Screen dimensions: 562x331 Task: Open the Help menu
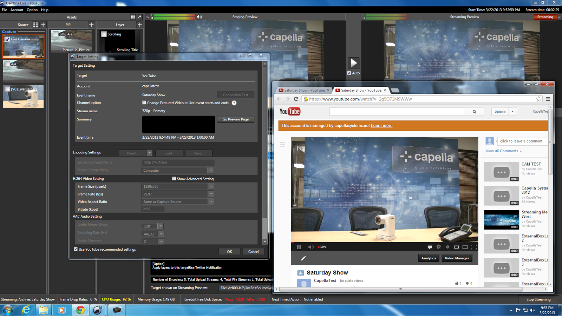coord(45,10)
